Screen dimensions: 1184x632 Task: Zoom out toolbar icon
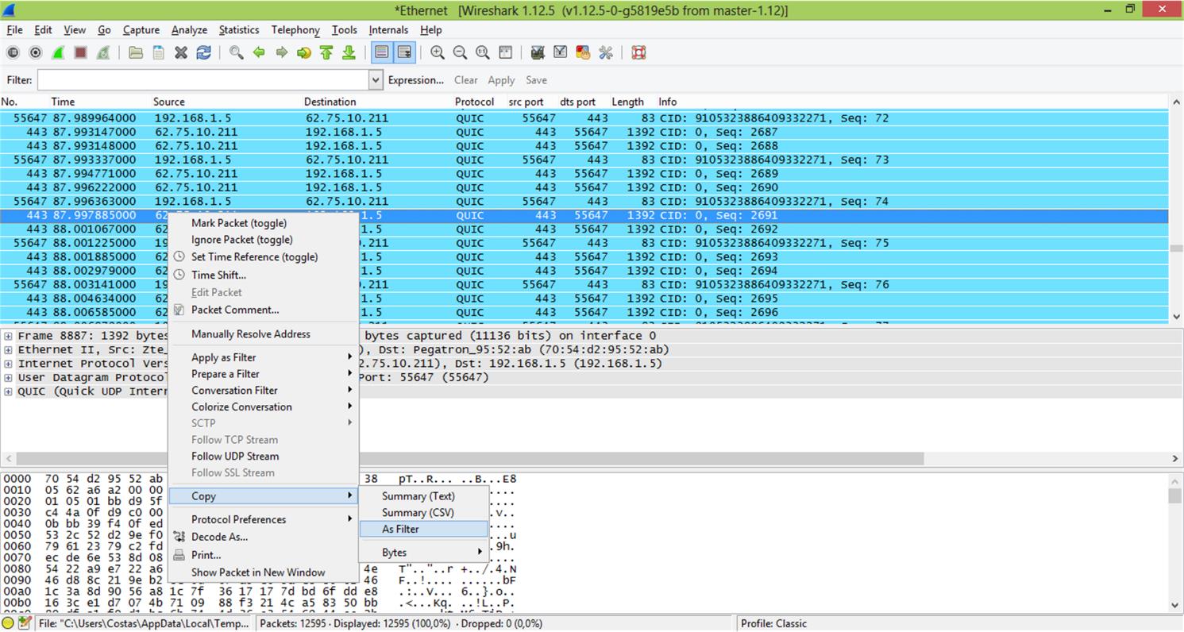pyautogui.click(x=459, y=52)
